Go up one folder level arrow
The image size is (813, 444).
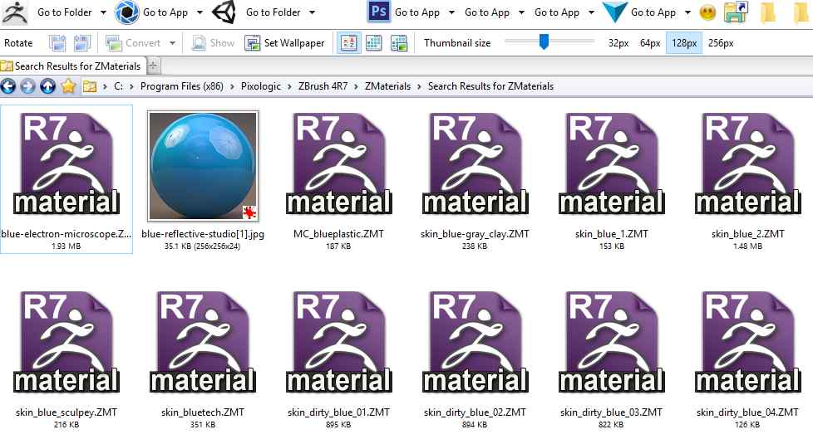[x=47, y=86]
